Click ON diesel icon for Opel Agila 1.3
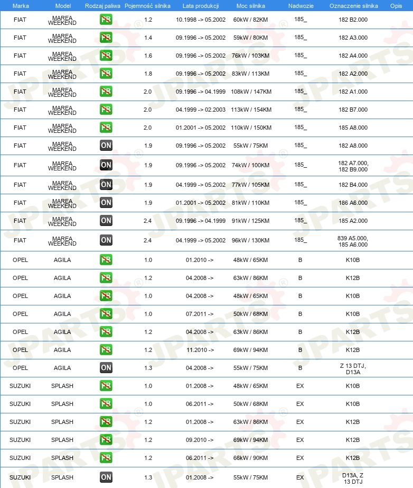This screenshot has width=413, height=488. pyautogui.click(x=106, y=368)
